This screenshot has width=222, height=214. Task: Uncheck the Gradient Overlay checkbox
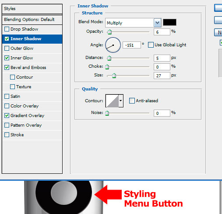coord(7,116)
